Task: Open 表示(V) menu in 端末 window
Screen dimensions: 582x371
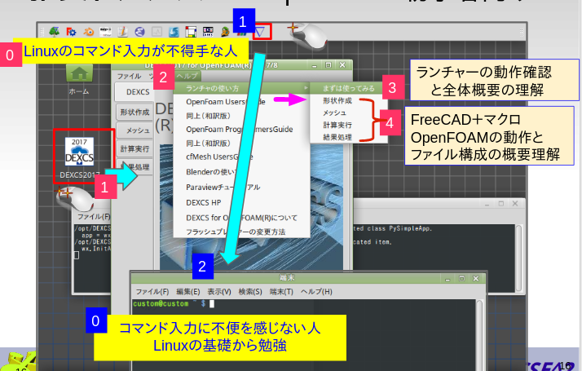Action: point(219,292)
